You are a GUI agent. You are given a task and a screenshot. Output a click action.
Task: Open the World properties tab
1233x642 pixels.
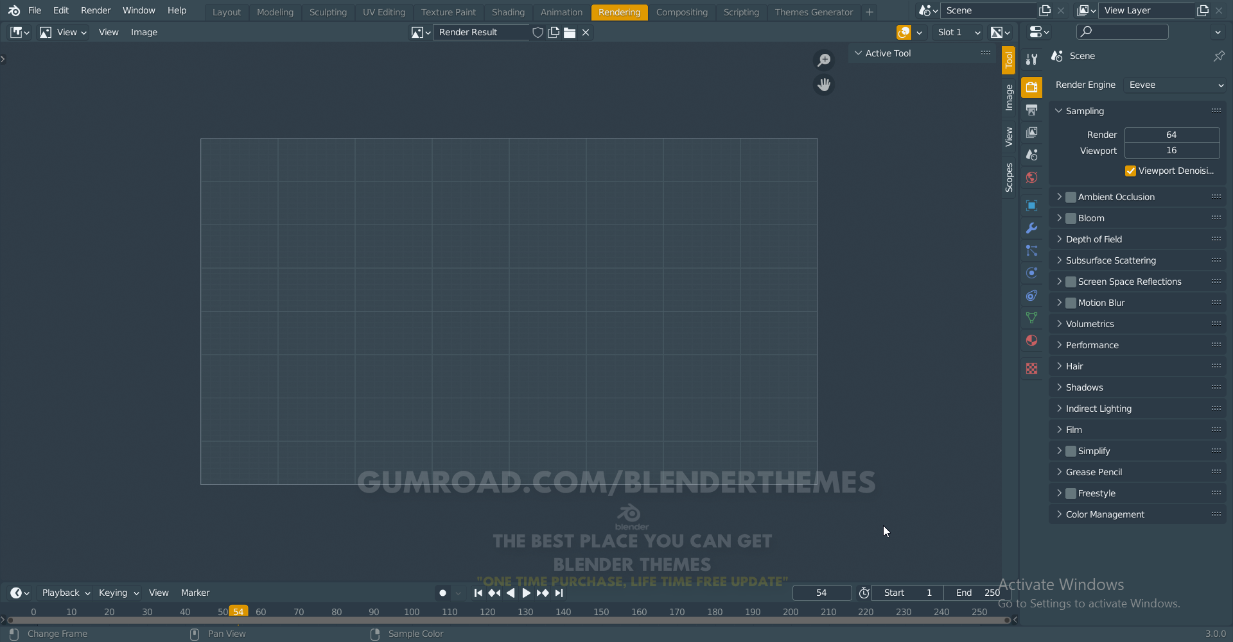[1032, 177]
